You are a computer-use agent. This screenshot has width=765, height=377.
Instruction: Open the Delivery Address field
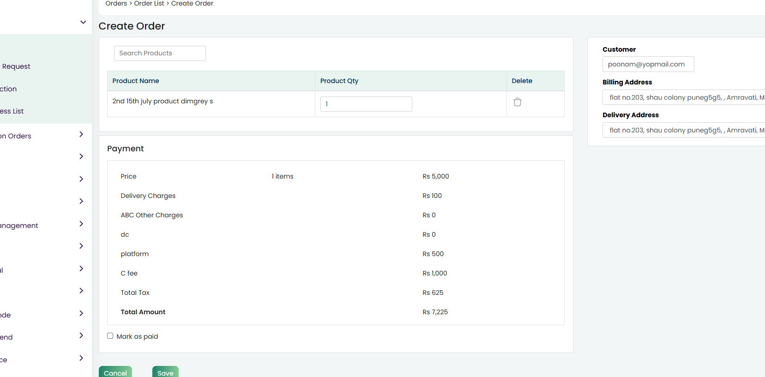684,130
